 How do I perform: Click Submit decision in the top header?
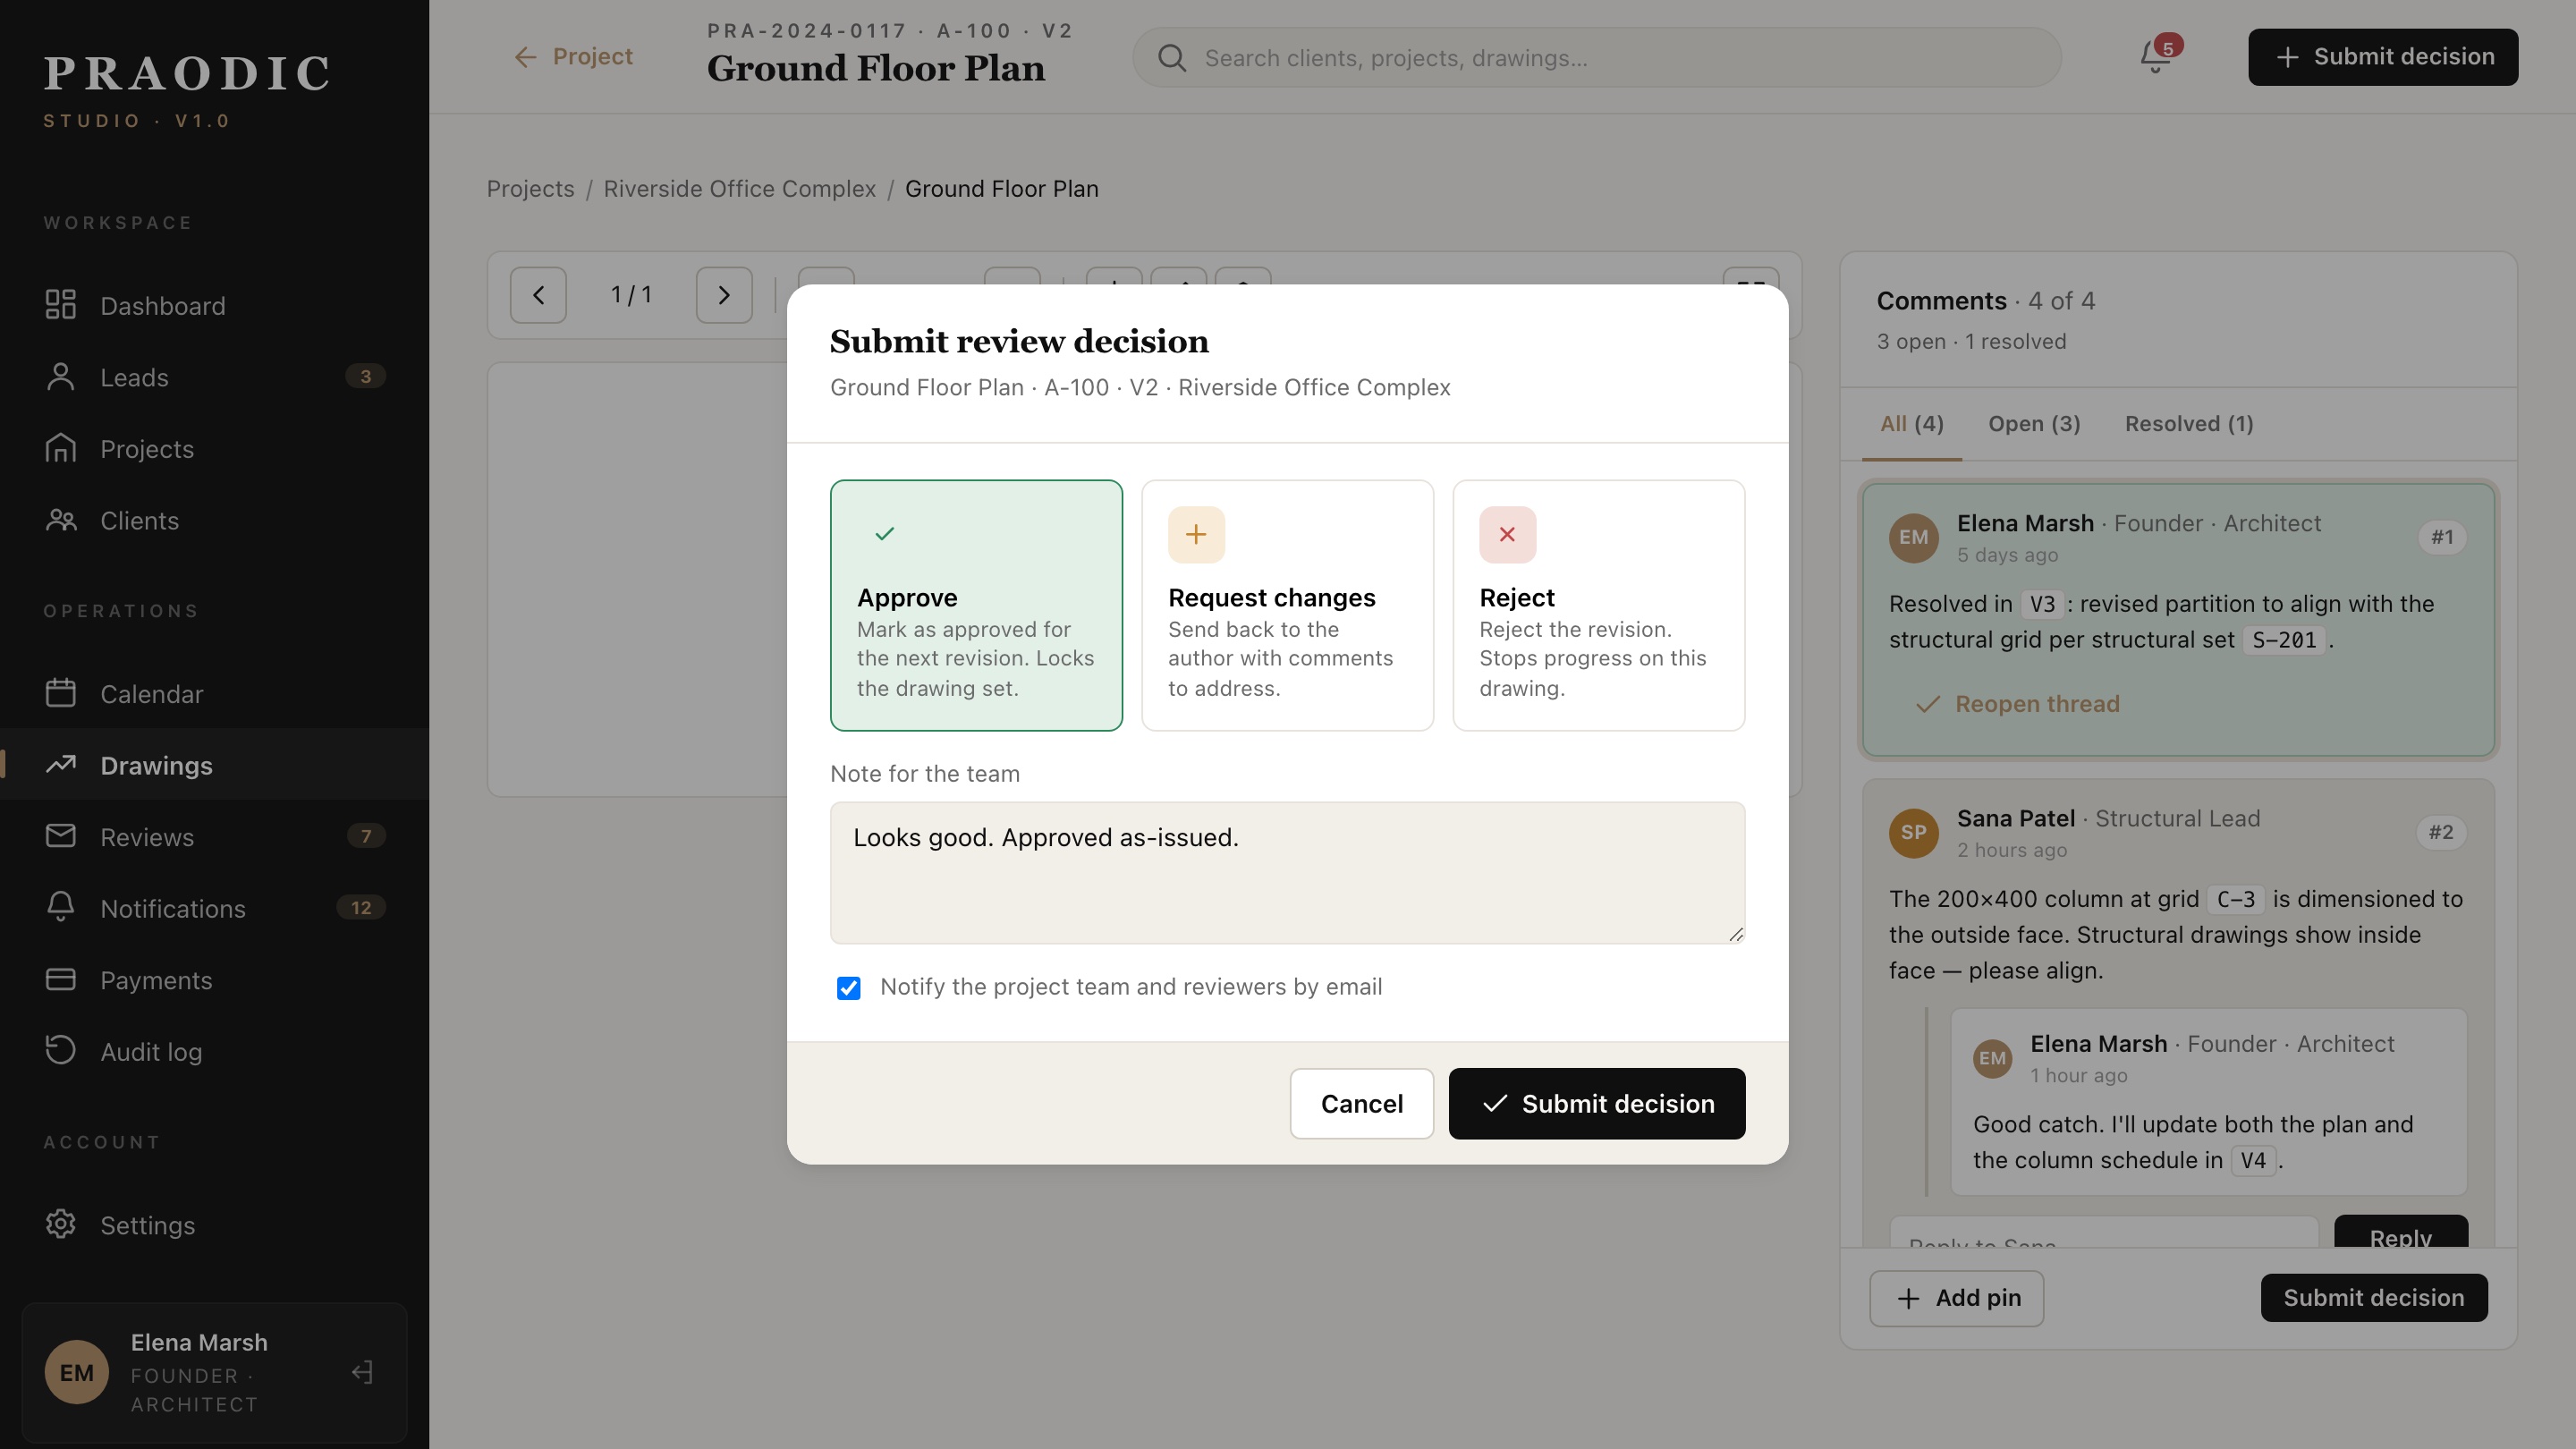pos(2383,57)
